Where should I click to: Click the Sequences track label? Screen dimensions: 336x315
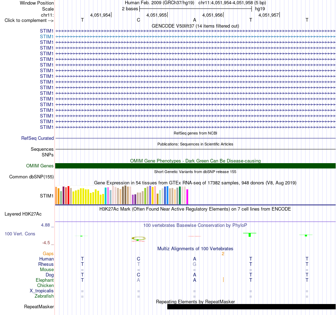tap(42, 149)
